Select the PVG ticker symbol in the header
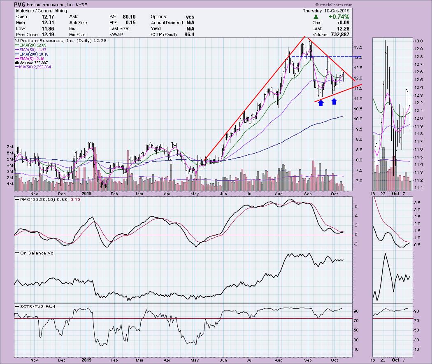This screenshot has height=364, width=432. [20, 5]
